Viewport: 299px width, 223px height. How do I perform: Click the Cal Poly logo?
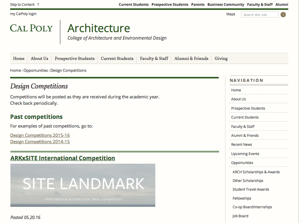tap(31, 28)
